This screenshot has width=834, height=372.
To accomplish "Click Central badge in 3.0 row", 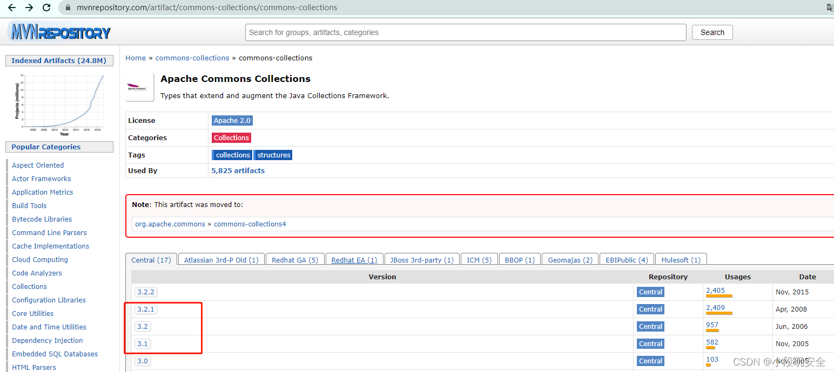I will pyautogui.click(x=650, y=361).
